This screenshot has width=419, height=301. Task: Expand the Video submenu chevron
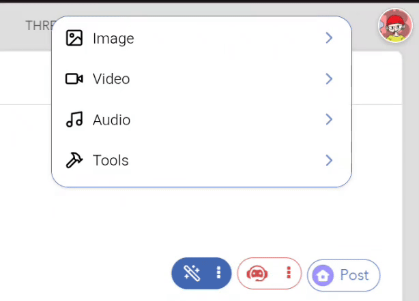[329, 79]
